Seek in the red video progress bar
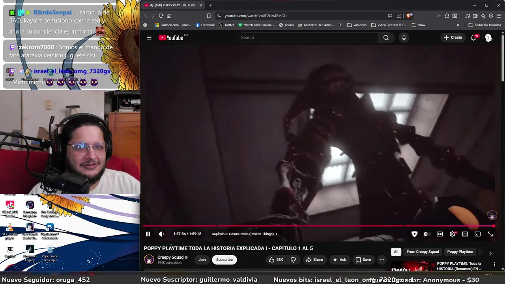This screenshot has width=505, height=284. [318, 226]
